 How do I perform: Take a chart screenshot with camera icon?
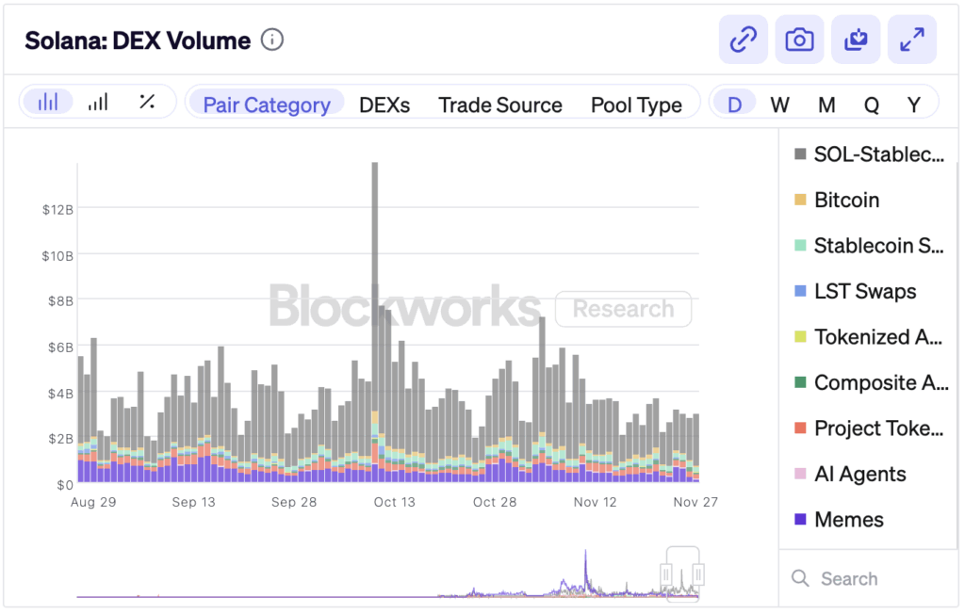click(x=799, y=40)
